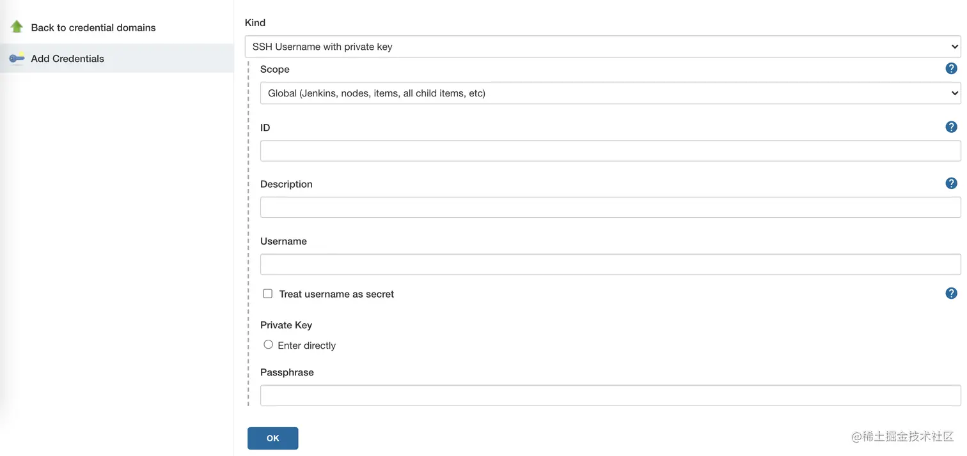The width and height of the screenshot is (967, 456).
Task: Open the Scope dropdown menu
Action: point(610,93)
